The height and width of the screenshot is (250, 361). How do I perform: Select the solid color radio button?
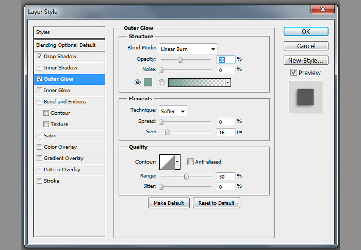pyautogui.click(x=138, y=82)
